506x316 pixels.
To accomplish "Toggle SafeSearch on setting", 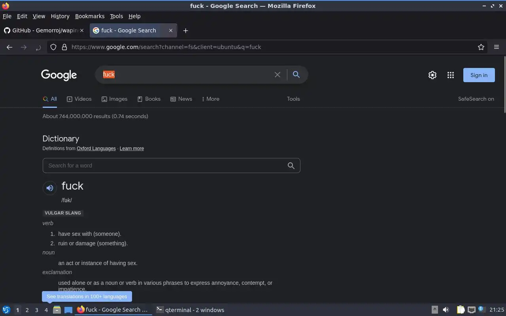I will point(476,99).
